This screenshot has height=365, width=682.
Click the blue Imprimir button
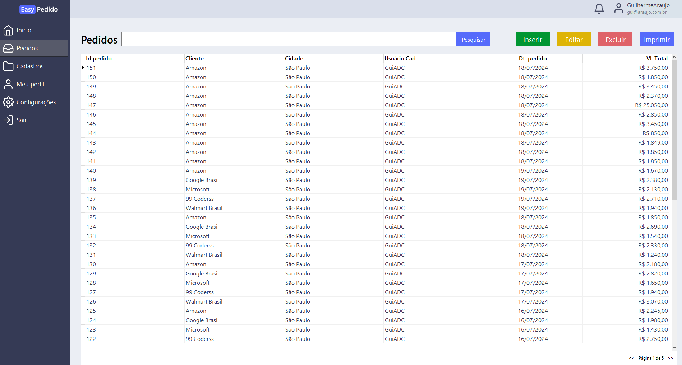[656, 40]
